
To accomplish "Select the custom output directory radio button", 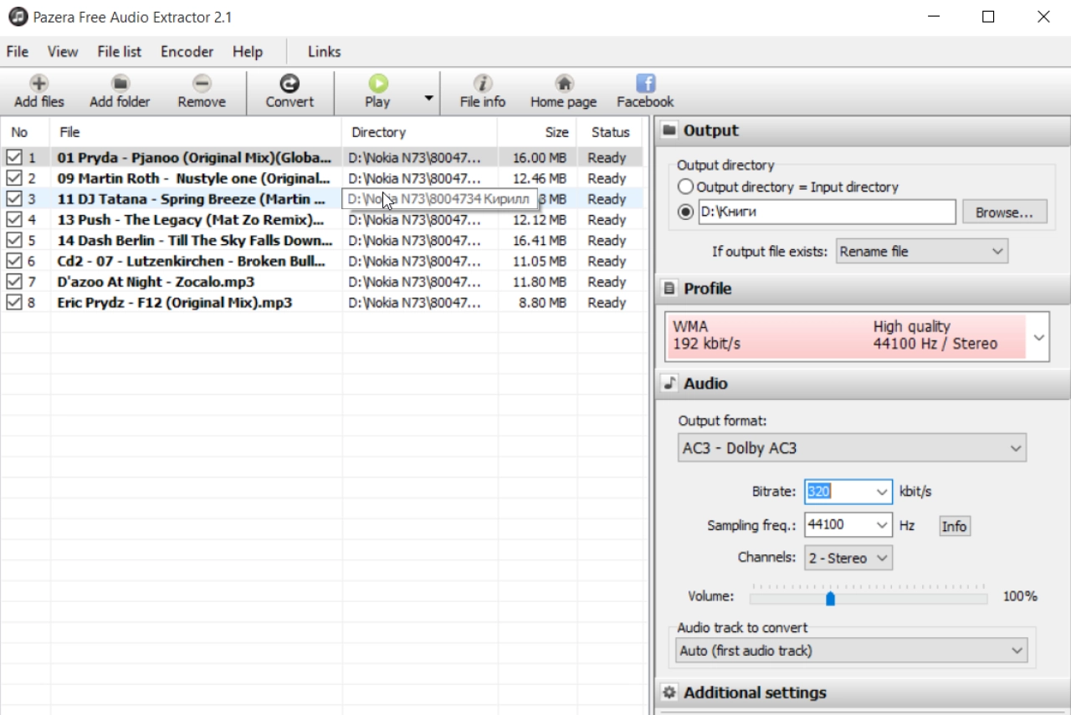I will coord(686,212).
